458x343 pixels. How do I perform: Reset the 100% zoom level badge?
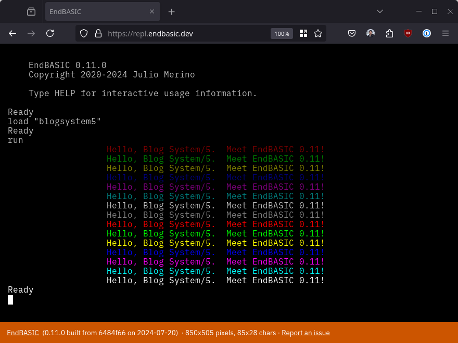[x=282, y=34]
